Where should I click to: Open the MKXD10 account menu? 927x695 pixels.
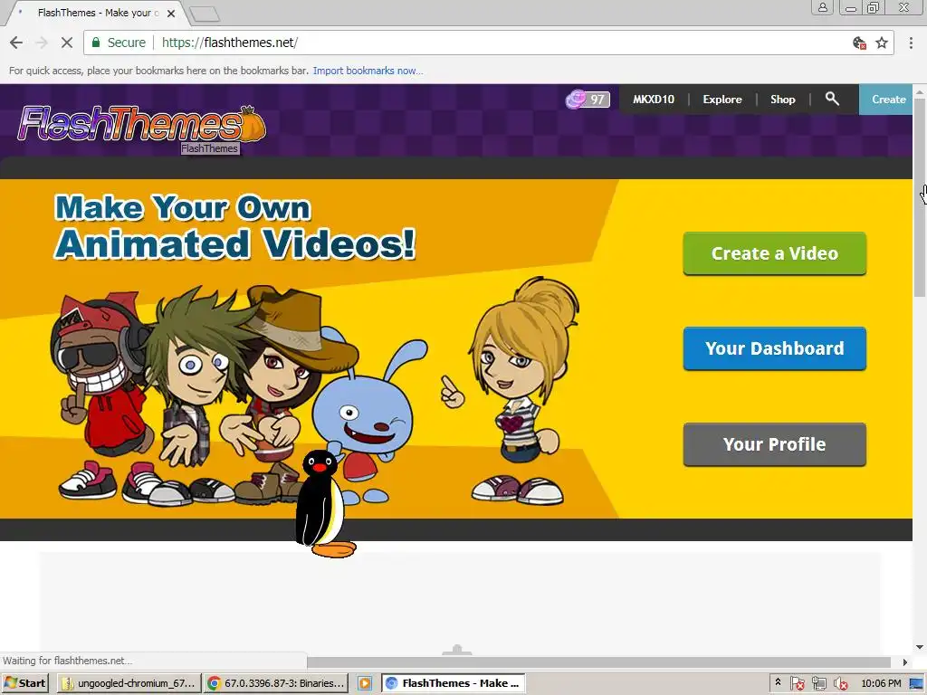tap(654, 100)
